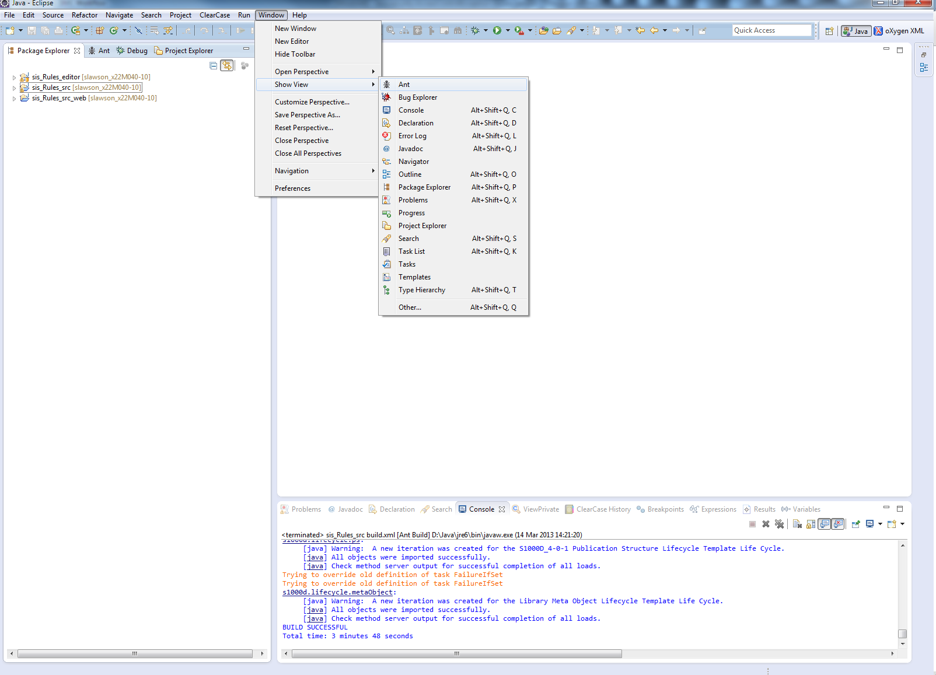Close the Package Explorer tab
This screenshot has width=936, height=675.
coord(77,51)
